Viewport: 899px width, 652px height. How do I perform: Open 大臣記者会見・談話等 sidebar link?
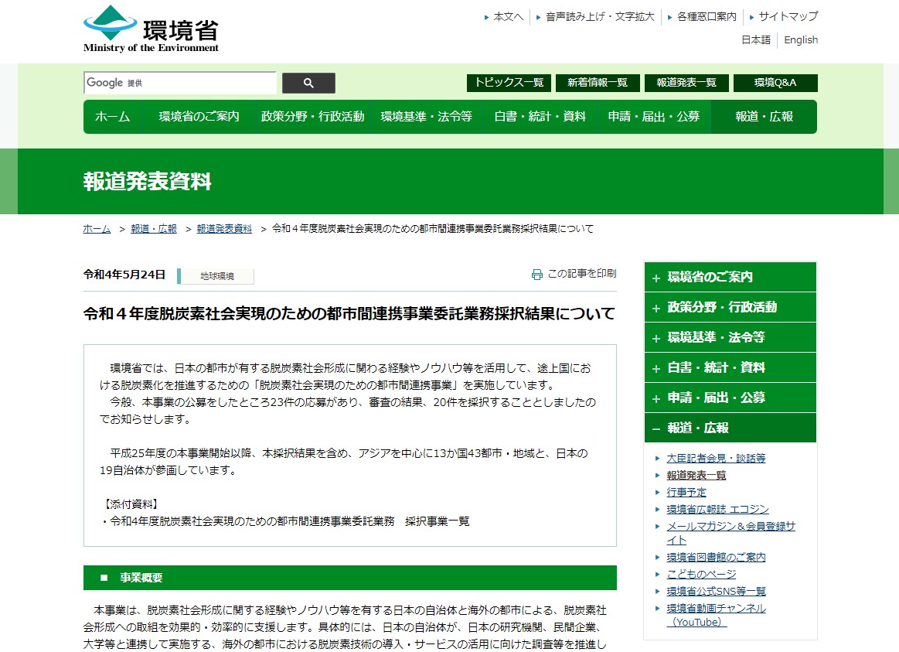pyautogui.click(x=716, y=458)
